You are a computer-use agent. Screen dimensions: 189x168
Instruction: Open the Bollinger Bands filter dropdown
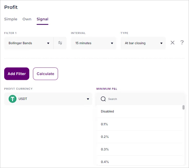(29, 43)
